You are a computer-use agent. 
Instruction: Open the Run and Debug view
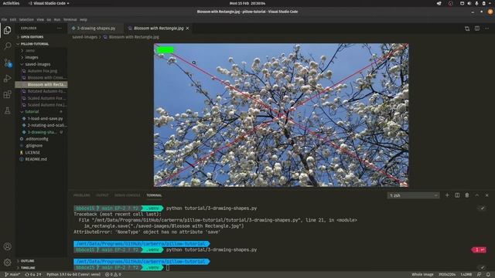coord(8,79)
